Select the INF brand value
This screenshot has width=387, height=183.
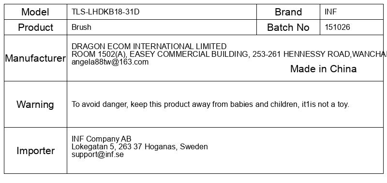coord(330,12)
